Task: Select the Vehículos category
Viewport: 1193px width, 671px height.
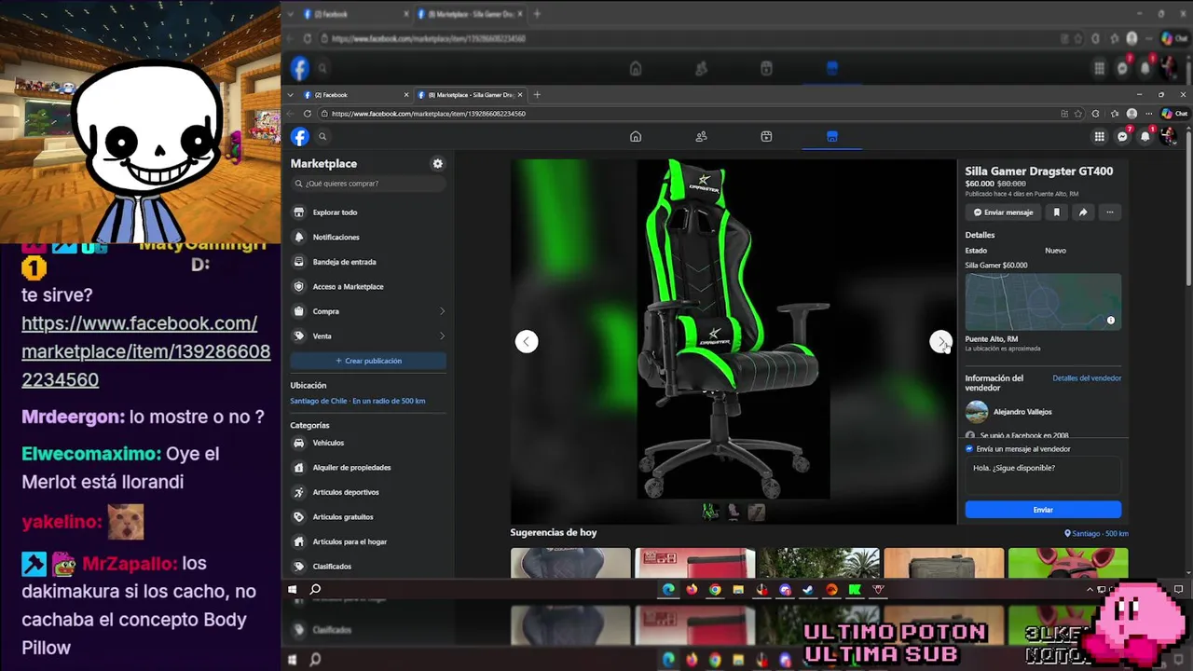Action: click(368, 443)
